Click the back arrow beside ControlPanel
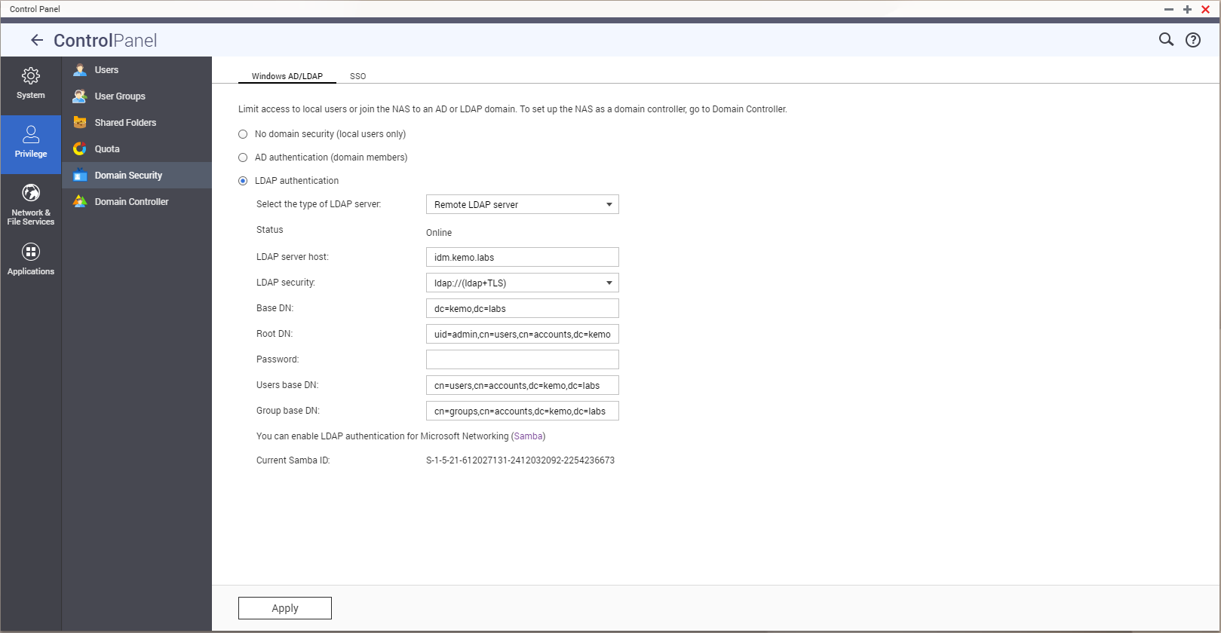This screenshot has width=1221, height=633. click(37, 41)
